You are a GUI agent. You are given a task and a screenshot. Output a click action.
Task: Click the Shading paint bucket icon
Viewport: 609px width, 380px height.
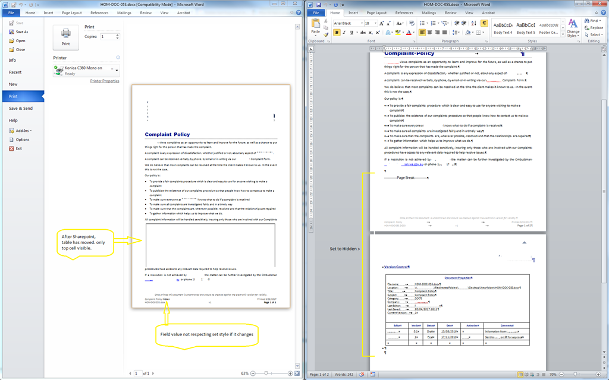(467, 33)
